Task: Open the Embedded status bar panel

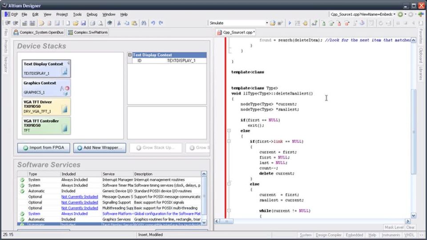Action: point(354,235)
